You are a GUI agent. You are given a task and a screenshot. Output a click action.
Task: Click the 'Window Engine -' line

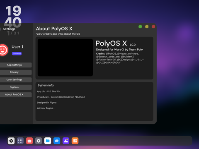46,108
